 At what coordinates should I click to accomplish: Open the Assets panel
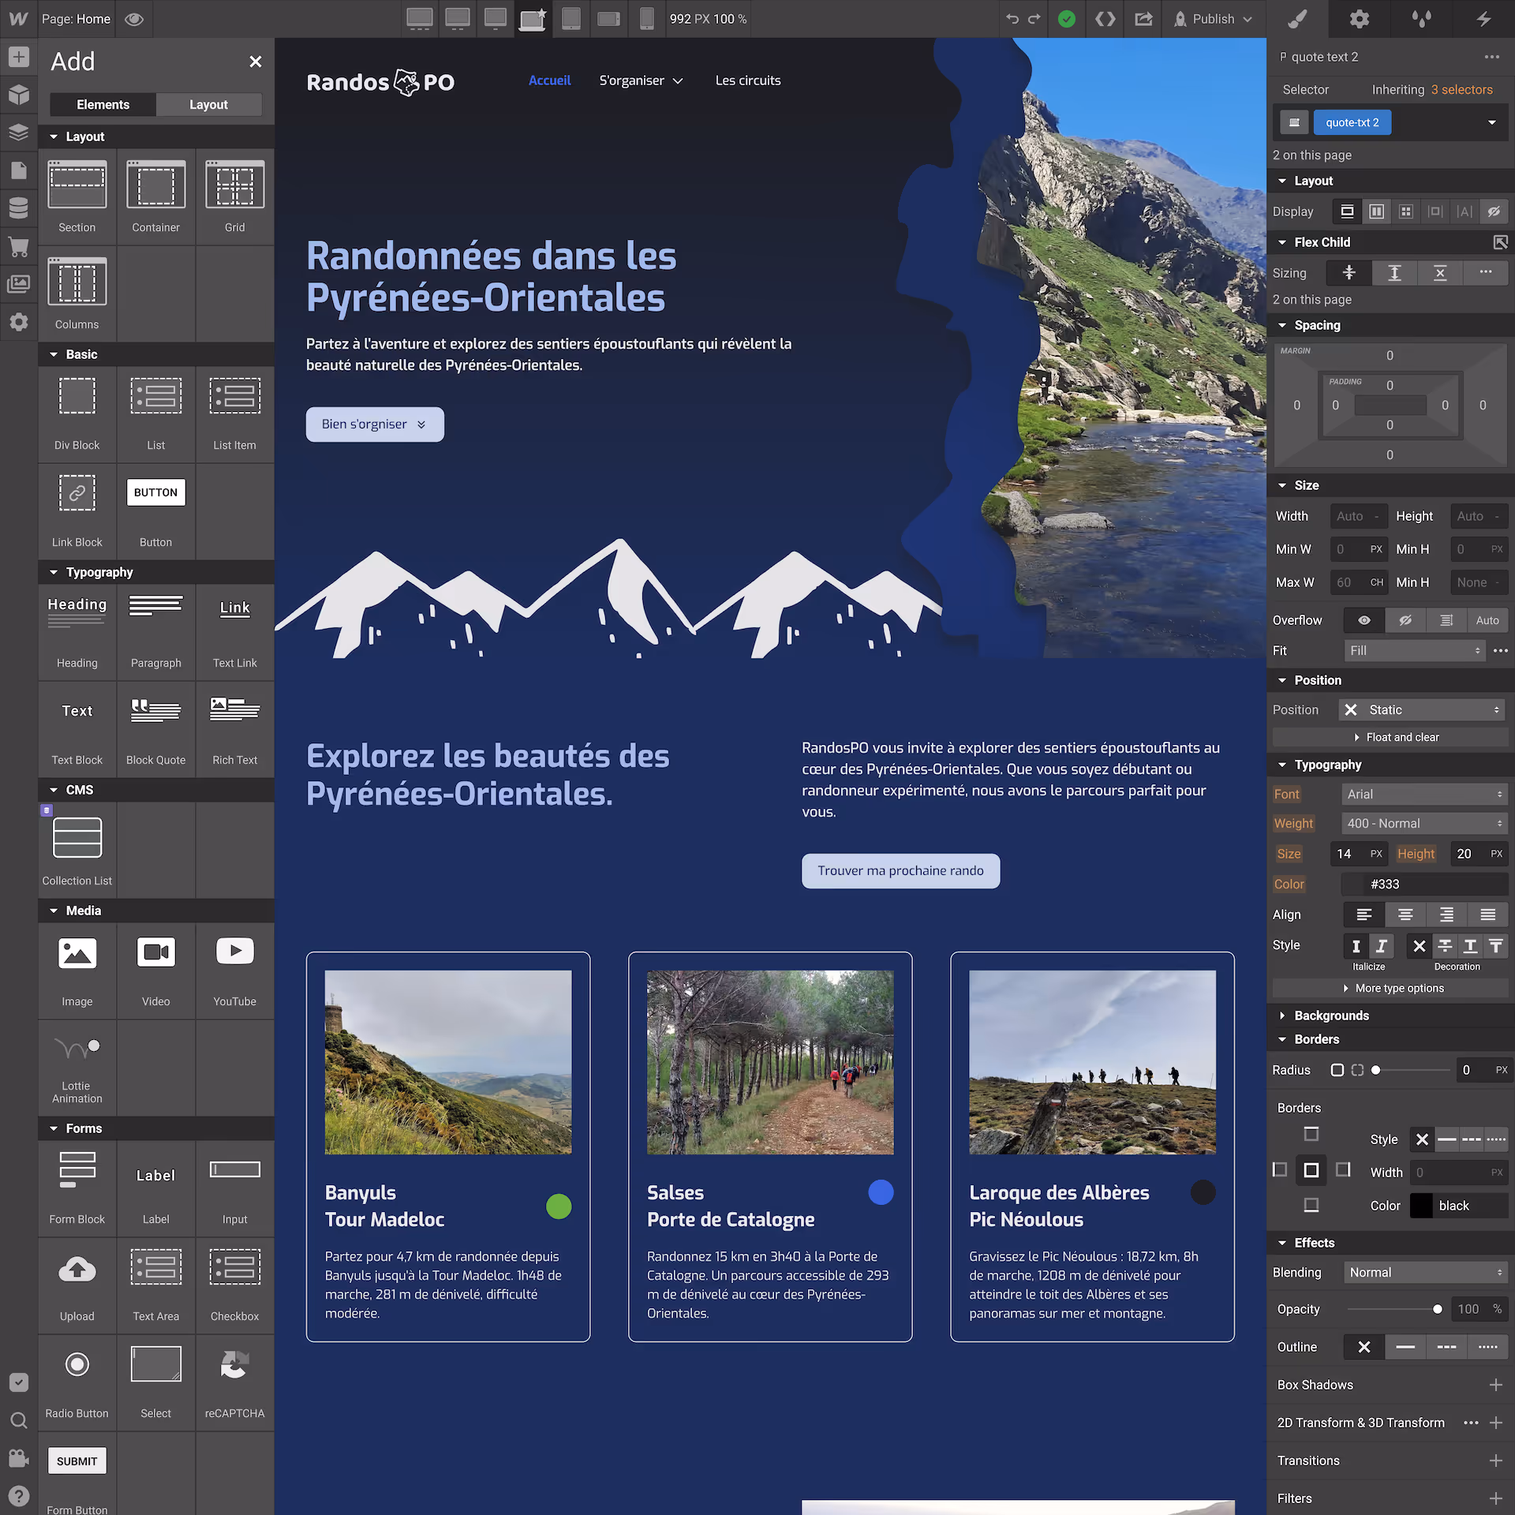[19, 284]
